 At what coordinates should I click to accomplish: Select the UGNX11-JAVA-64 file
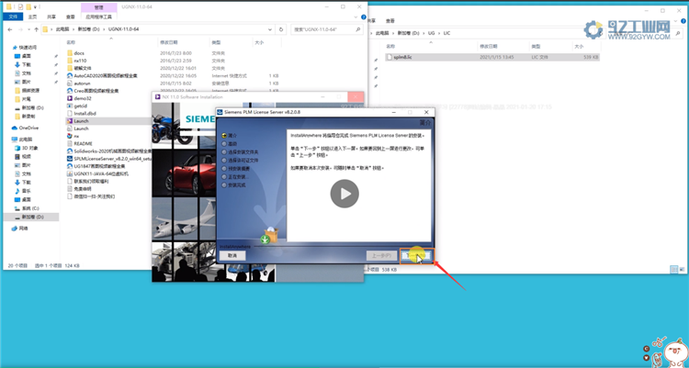coord(101,173)
